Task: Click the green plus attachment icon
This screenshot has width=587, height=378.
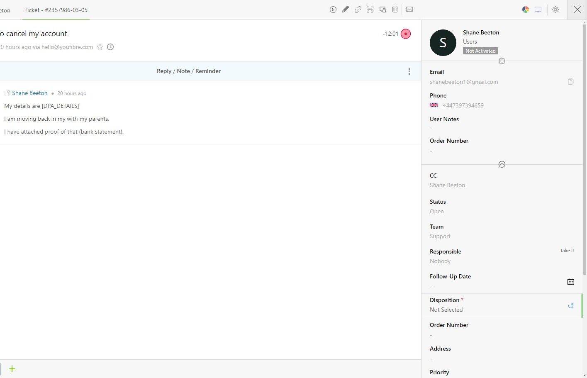Action: tap(12, 368)
